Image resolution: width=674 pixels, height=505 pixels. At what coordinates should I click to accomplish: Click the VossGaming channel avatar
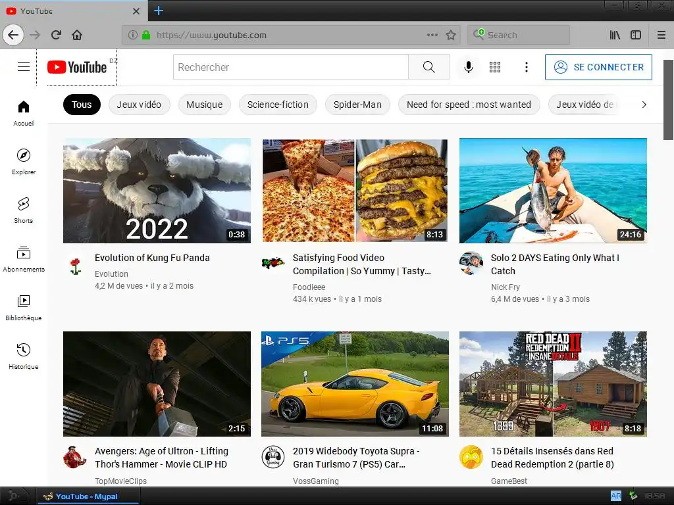[273, 456]
